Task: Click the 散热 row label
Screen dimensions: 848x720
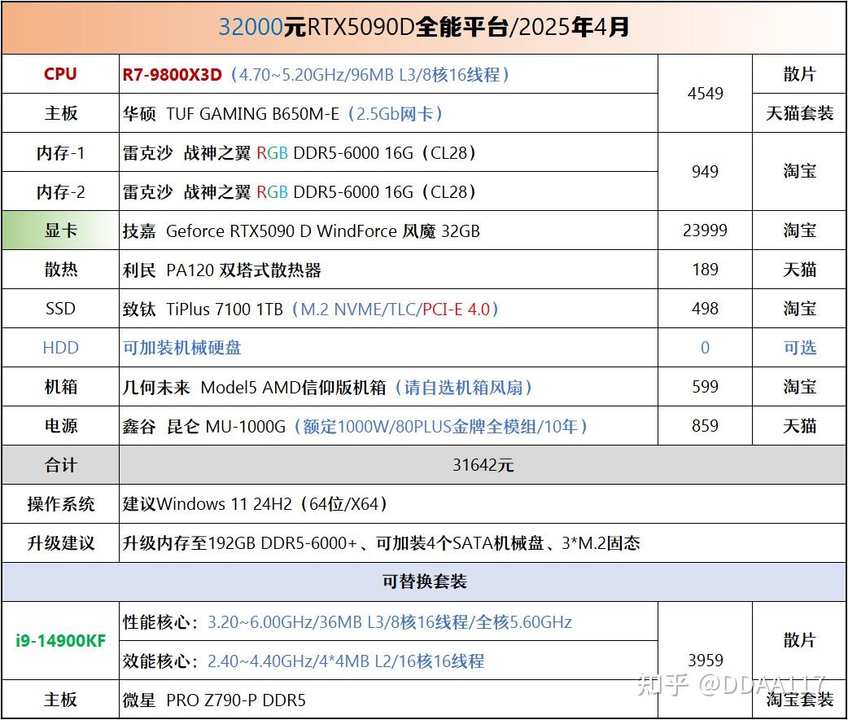Action: click(x=60, y=270)
